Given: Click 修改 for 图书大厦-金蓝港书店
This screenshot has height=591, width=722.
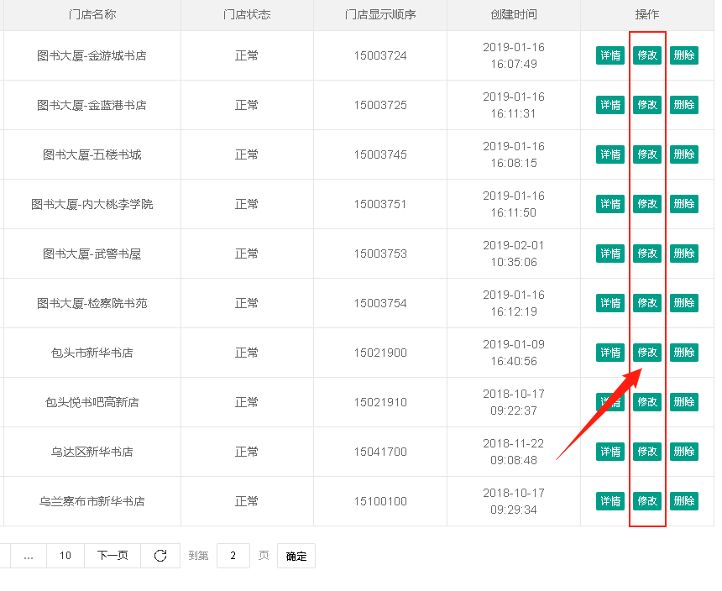Looking at the screenshot, I should pos(647,105).
